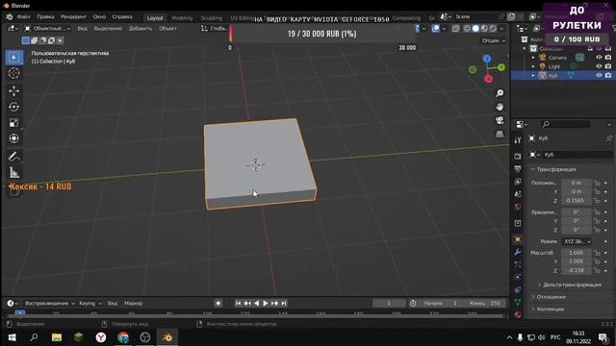Open the XYZ rotation mode dropdown
This screenshot has width=616, height=346.
[x=577, y=241]
